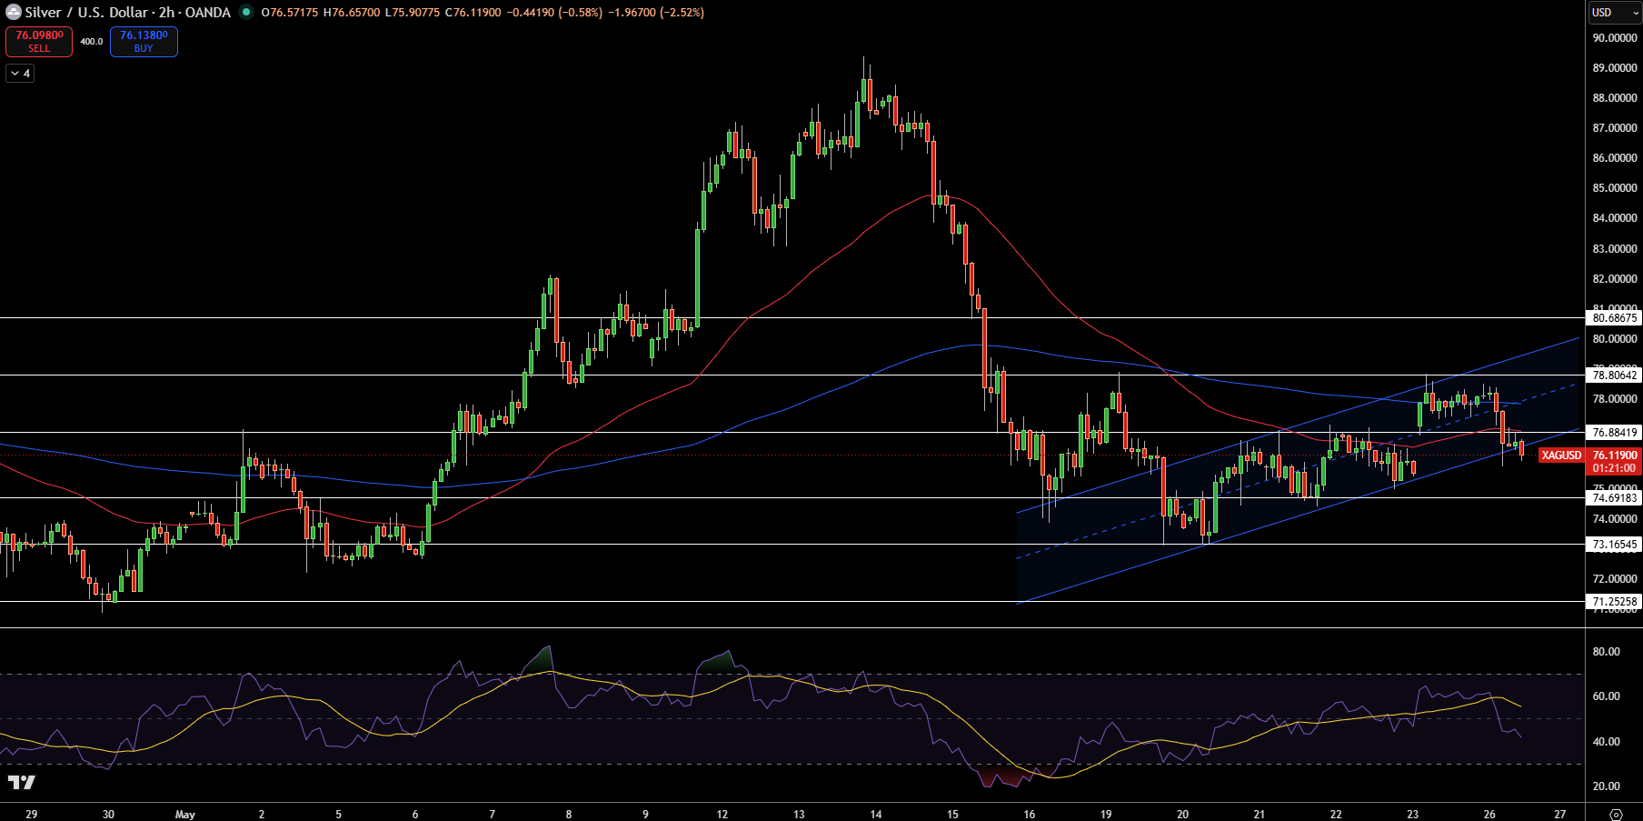Click the green market status dot
The height and width of the screenshot is (821, 1643).
[x=245, y=13]
